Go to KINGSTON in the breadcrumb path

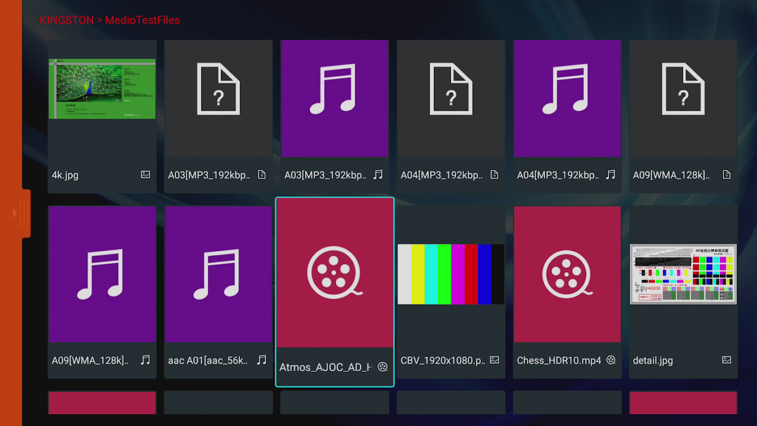tap(66, 20)
